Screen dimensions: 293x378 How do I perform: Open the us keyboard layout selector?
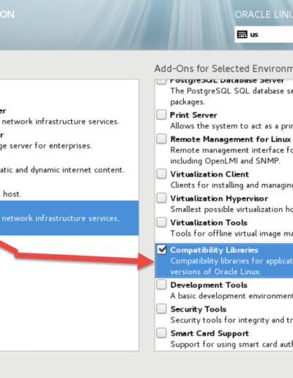point(264,34)
